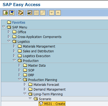This screenshot has width=108, height=106.
Task: Select the Production Planning entry
Action: 43,80
